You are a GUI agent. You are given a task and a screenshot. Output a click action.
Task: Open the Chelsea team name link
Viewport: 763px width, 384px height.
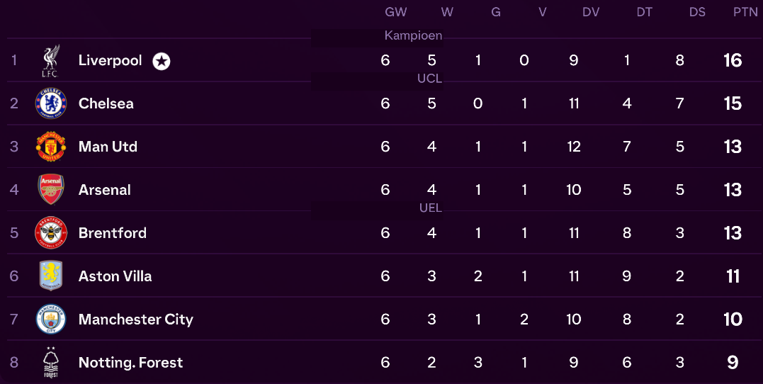(106, 103)
